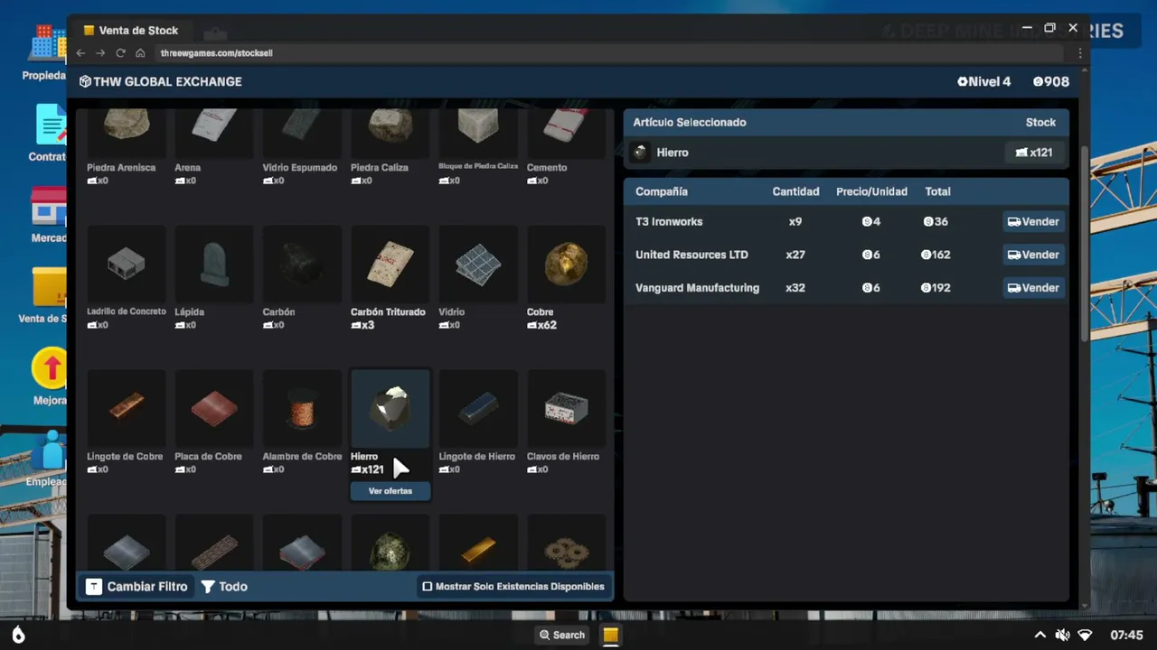
Task: Open the Propiedades desktop icon
Action: (x=47, y=52)
